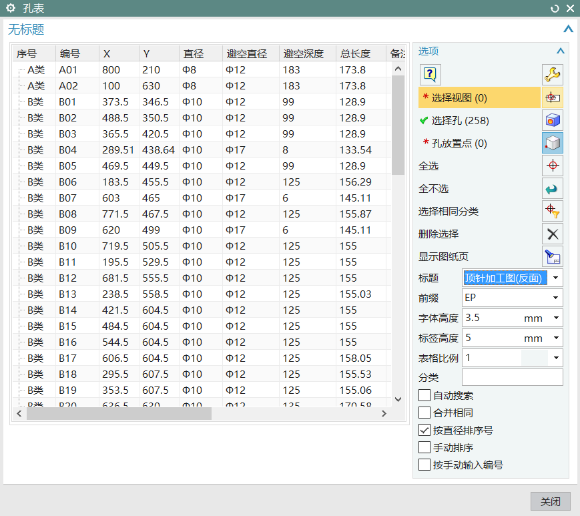Open the 标题 dropdown arrow

[x=555, y=278]
